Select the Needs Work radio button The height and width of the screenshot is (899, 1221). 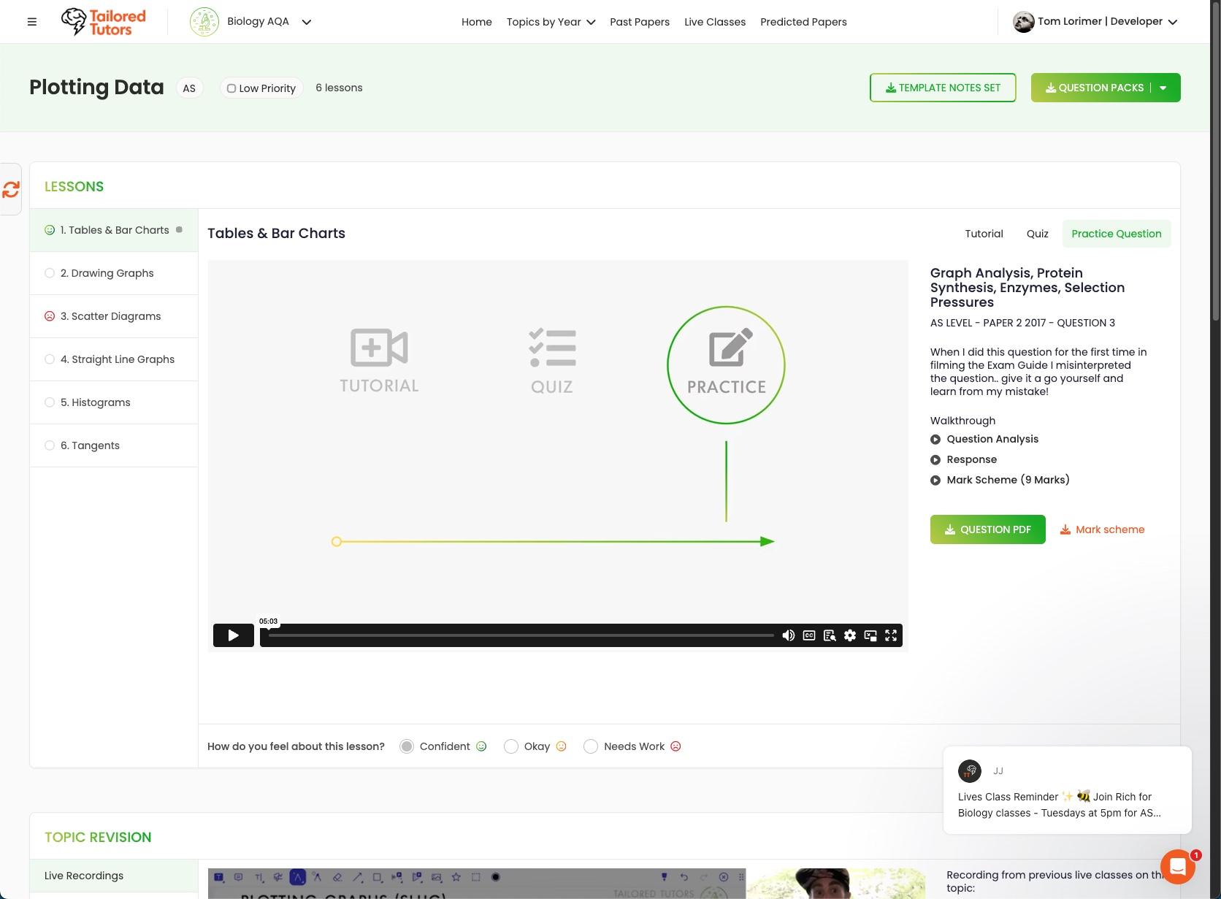click(591, 746)
